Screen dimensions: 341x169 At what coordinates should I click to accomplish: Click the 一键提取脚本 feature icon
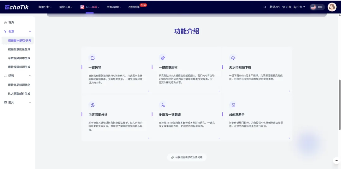(x=163, y=58)
